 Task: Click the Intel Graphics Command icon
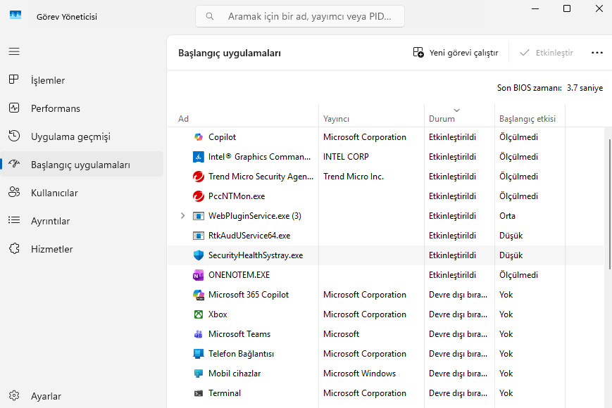[199, 157]
